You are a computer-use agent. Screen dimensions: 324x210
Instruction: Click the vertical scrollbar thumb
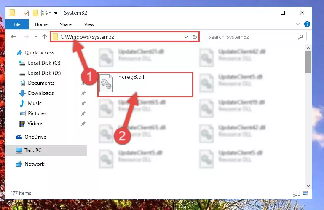(x=308, y=62)
